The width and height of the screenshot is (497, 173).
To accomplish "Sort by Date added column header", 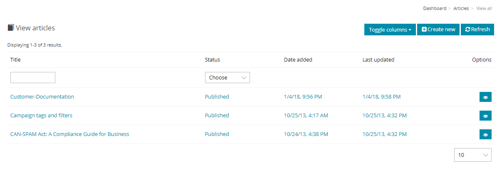I will (x=298, y=59).
